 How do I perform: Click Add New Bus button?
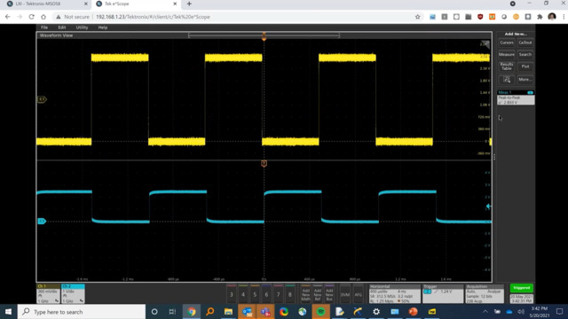(329, 294)
